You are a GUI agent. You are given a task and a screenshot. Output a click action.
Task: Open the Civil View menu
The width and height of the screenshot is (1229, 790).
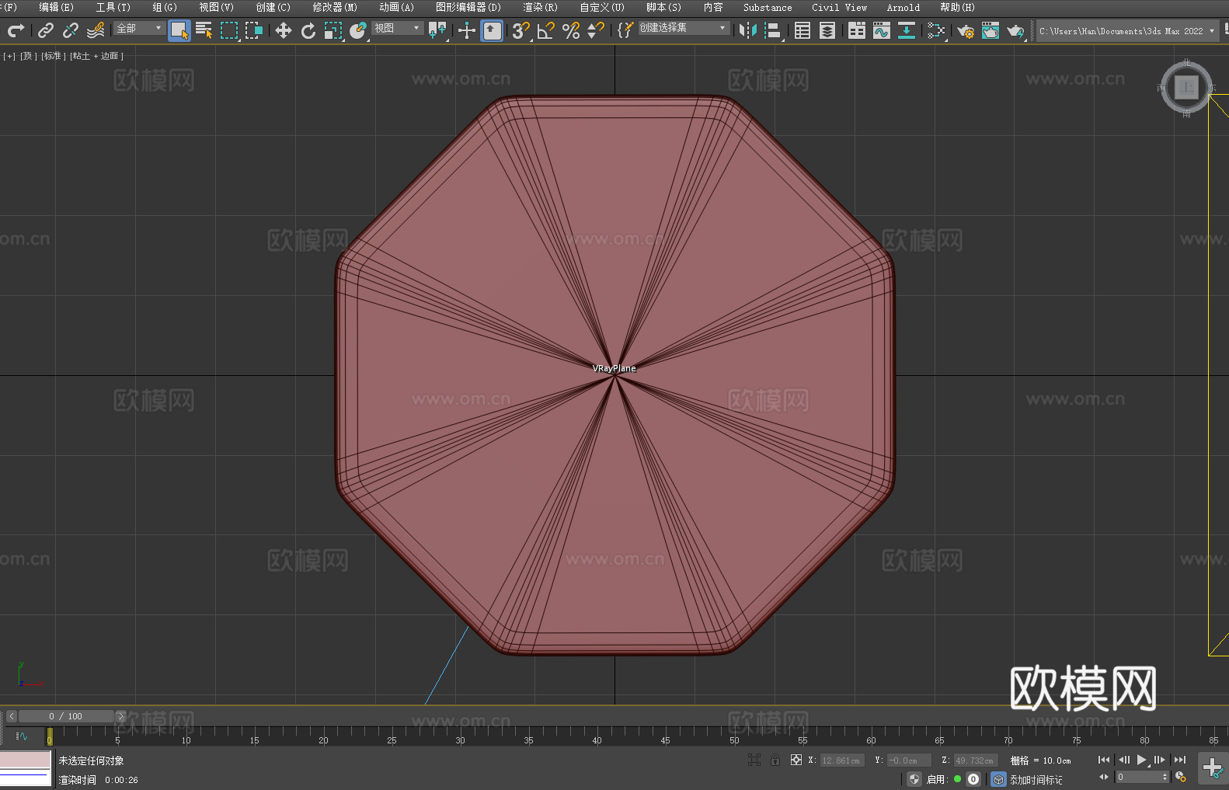839,7
